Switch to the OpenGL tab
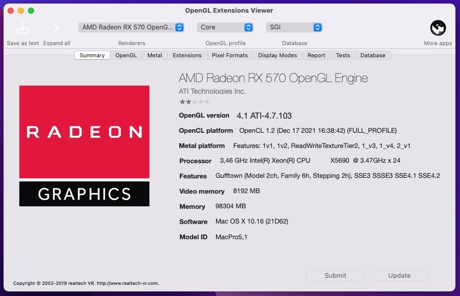 (x=126, y=55)
